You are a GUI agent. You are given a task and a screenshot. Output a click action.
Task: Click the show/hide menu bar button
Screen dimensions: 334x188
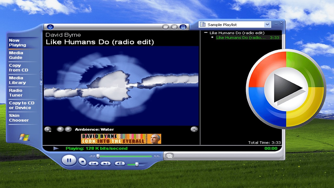(x=50, y=27)
